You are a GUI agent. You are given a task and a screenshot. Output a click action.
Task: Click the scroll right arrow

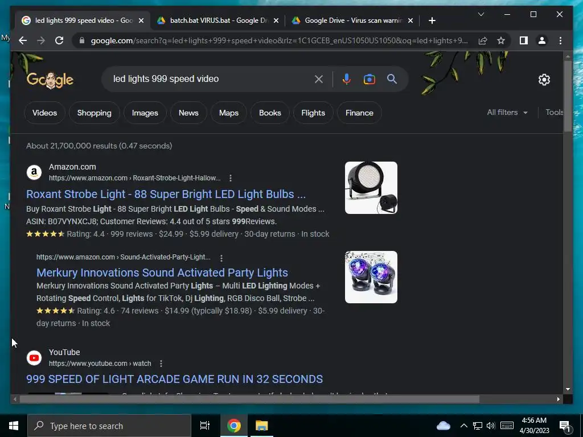(558, 399)
